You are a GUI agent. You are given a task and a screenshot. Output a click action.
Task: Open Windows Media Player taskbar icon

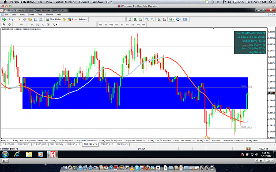tap(41, 154)
